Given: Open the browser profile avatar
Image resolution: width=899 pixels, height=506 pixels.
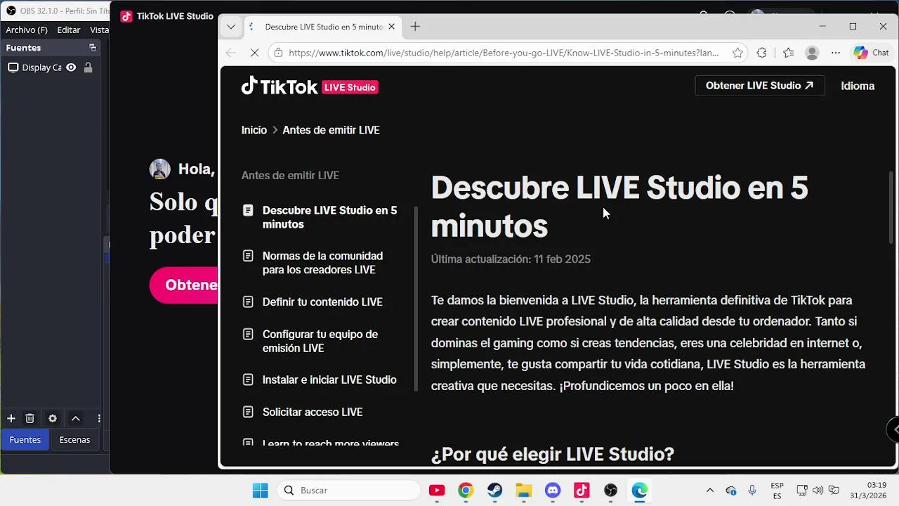Looking at the screenshot, I should pyautogui.click(x=812, y=53).
